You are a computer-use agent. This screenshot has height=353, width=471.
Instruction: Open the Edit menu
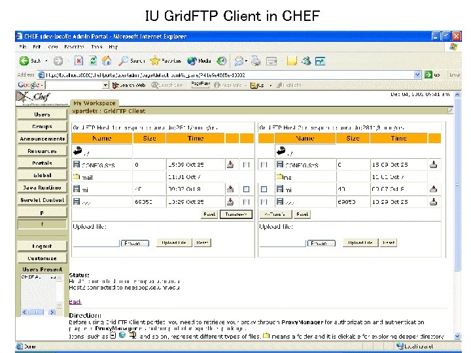[x=37, y=47]
